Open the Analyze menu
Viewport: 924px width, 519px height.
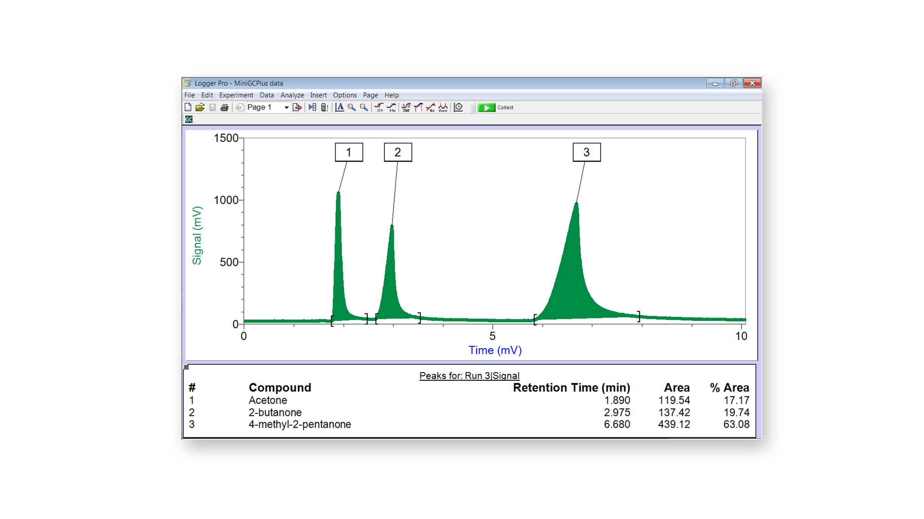[292, 95]
